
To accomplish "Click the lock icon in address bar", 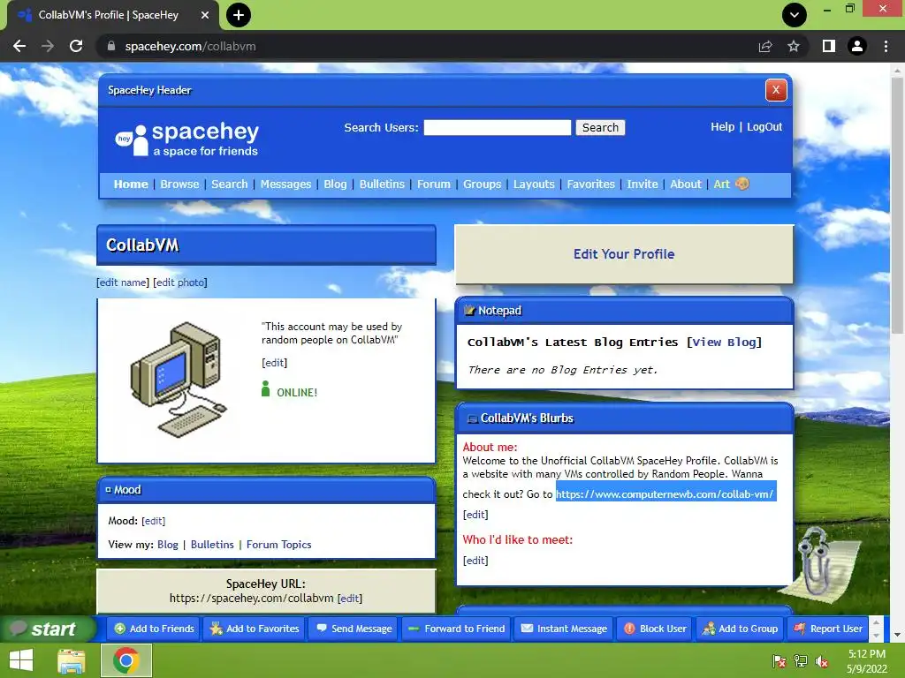I will coord(110,46).
